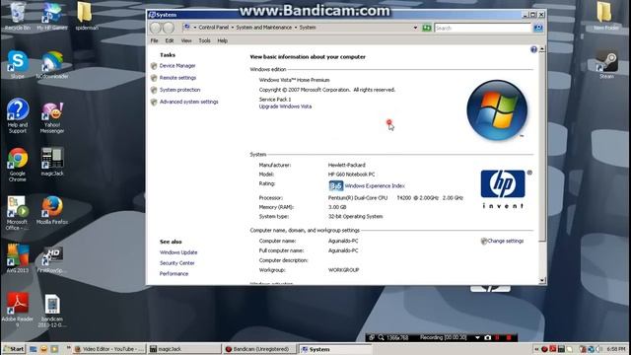Launch Google Chrome from the desktop
631x355 pixels.
click(18, 165)
